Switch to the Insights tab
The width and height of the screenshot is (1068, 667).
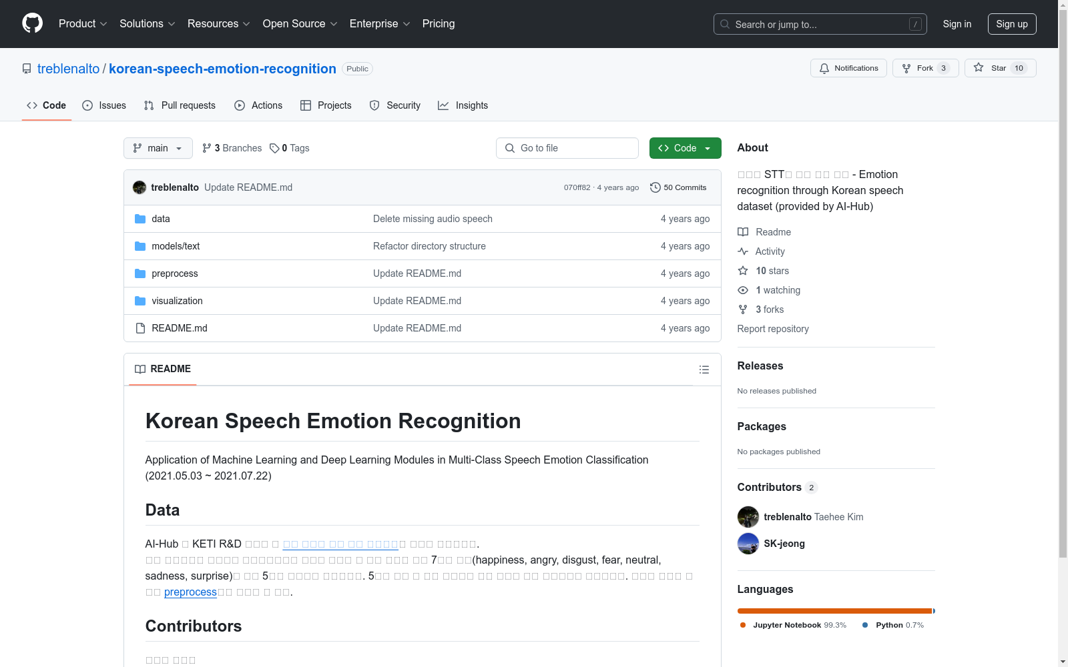(463, 105)
